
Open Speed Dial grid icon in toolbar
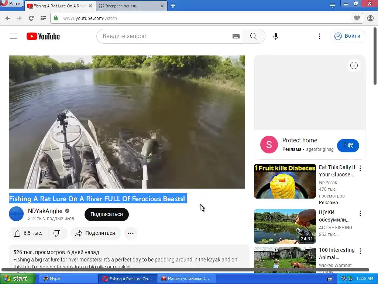pos(43,18)
